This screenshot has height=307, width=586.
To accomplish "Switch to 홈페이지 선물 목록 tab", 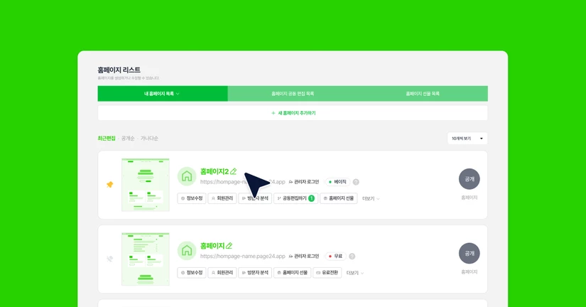I will click(x=423, y=94).
